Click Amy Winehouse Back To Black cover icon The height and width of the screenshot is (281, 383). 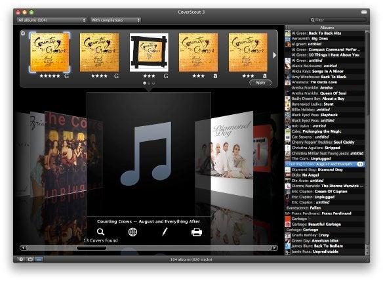coord(288,77)
